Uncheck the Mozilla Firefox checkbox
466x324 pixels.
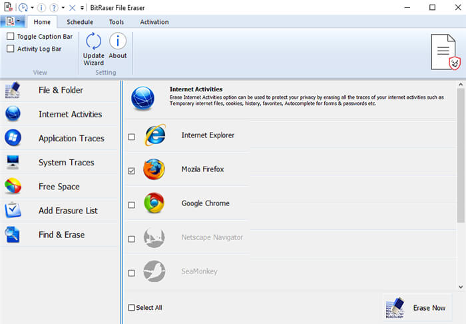[x=131, y=171]
